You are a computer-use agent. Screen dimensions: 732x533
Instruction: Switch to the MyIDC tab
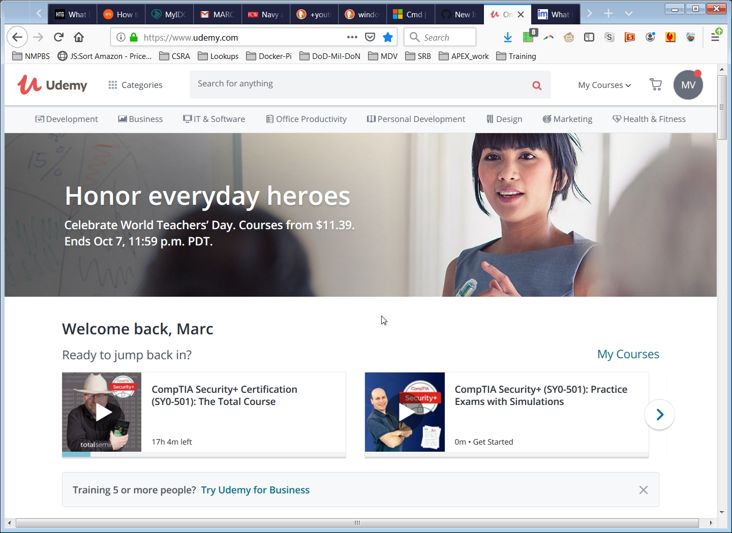click(169, 14)
